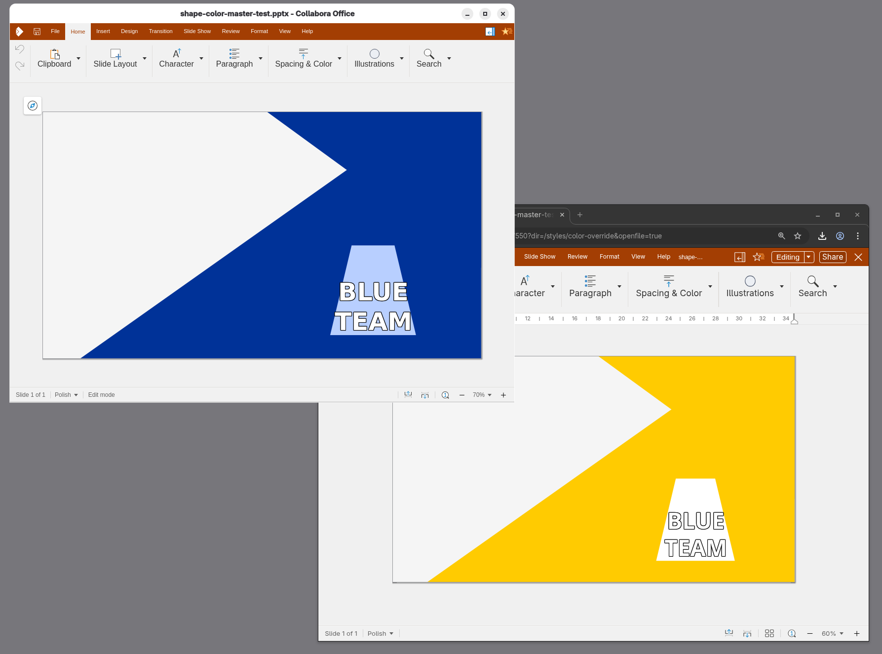Expand the Slide Layout dropdown arrow

point(145,58)
